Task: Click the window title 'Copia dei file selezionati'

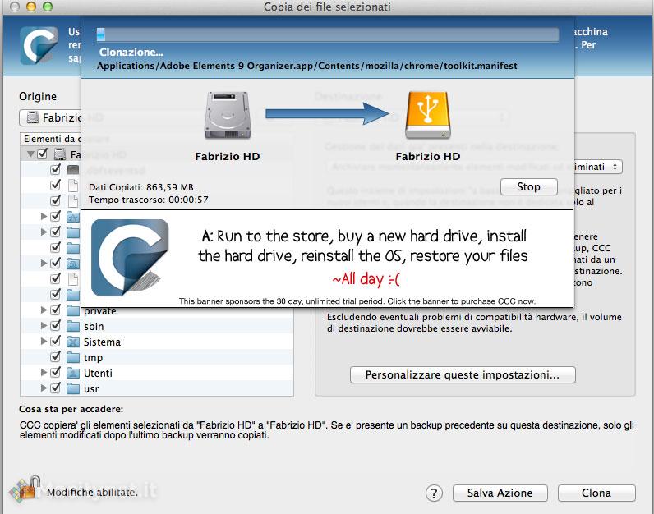Action: coord(327,7)
